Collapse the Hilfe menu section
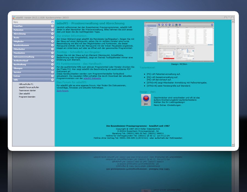247x192 pixels. (33, 80)
